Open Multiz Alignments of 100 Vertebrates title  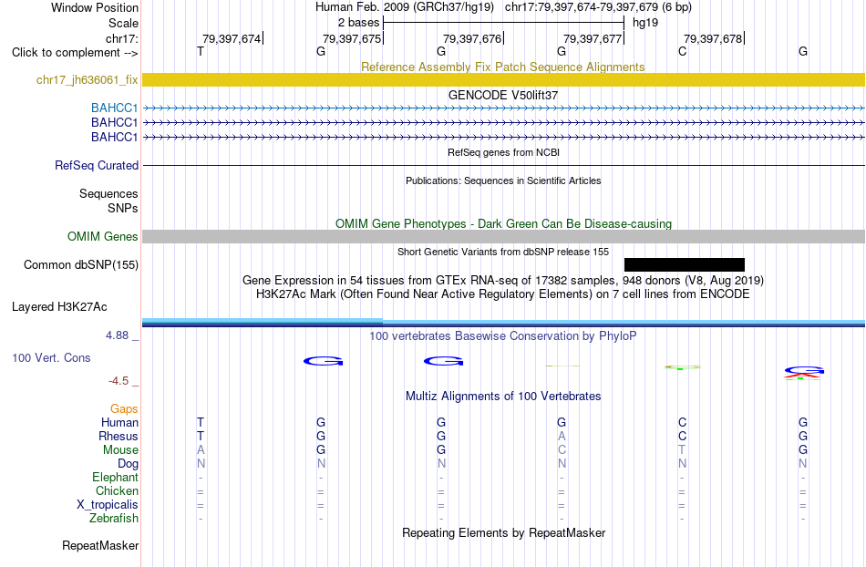coord(503,396)
